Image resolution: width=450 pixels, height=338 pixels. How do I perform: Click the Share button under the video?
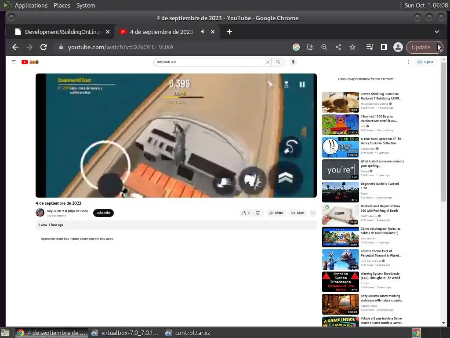point(276,213)
